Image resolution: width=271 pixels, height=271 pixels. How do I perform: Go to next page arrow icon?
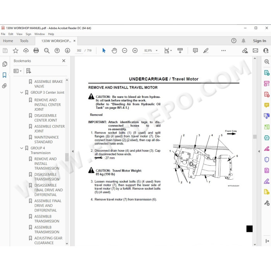pos(67,50)
